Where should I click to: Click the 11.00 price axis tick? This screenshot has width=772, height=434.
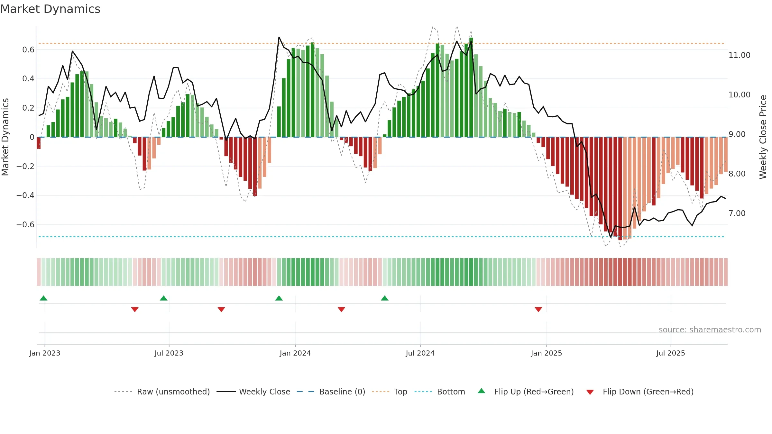(739, 55)
